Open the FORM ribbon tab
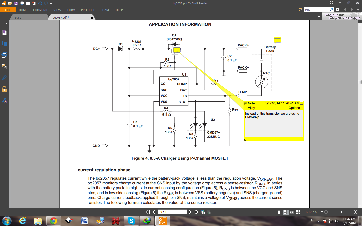 click(x=71, y=10)
